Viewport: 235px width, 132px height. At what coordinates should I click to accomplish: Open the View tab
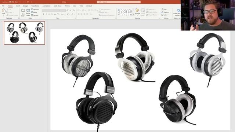[75, 6]
